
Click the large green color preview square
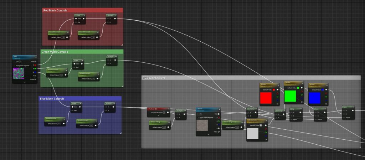290,96
